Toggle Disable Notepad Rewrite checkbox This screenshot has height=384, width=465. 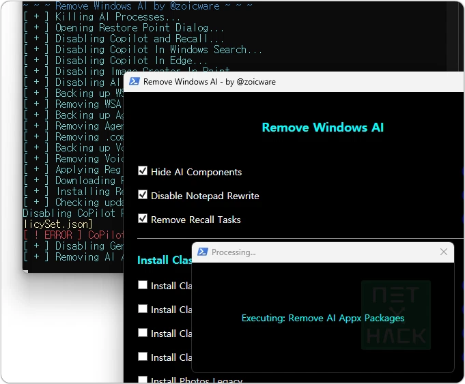pyautogui.click(x=143, y=195)
